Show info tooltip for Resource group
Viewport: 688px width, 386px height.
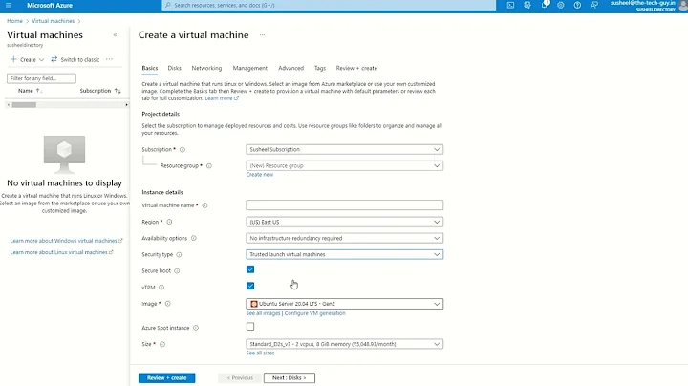pos(209,166)
